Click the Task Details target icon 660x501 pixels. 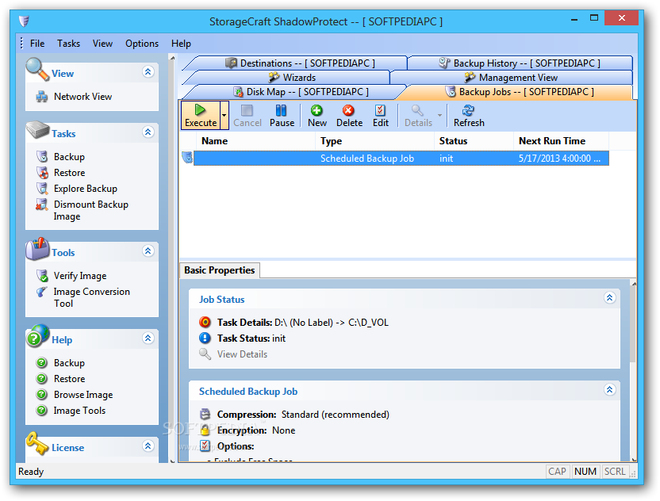(205, 322)
